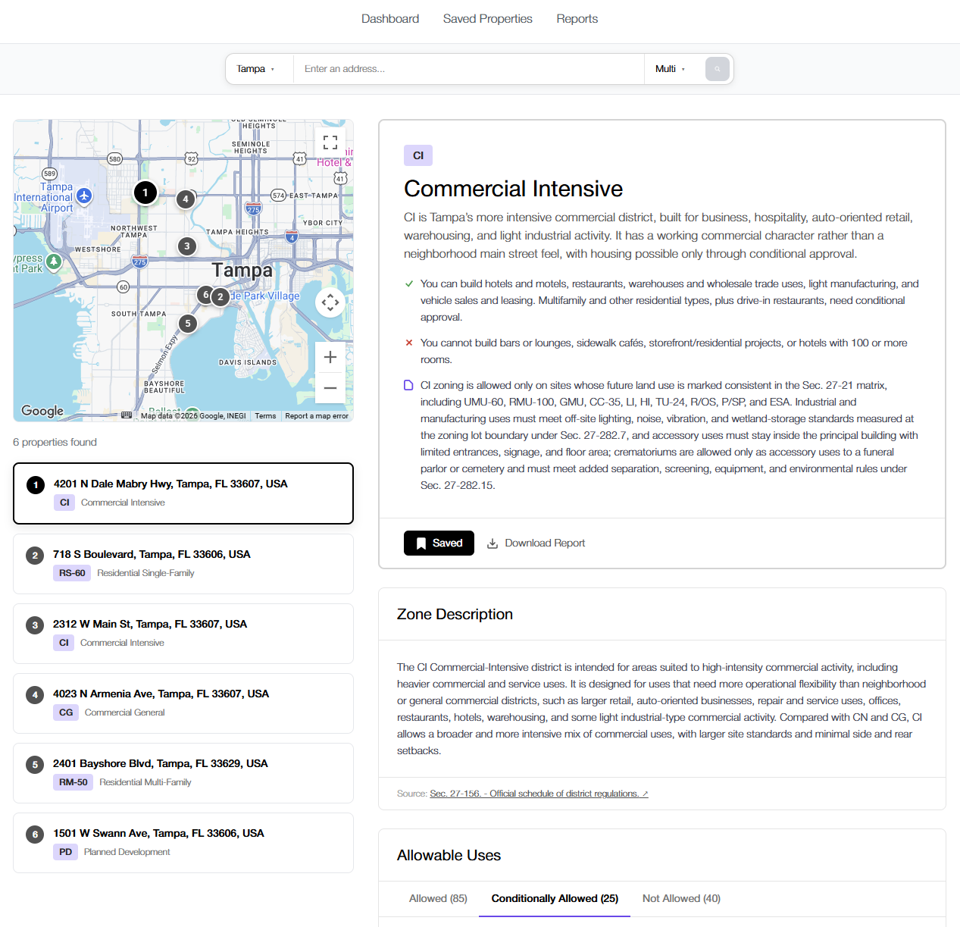
Task: Open 2312 W Main St property
Action: [183, 634]
